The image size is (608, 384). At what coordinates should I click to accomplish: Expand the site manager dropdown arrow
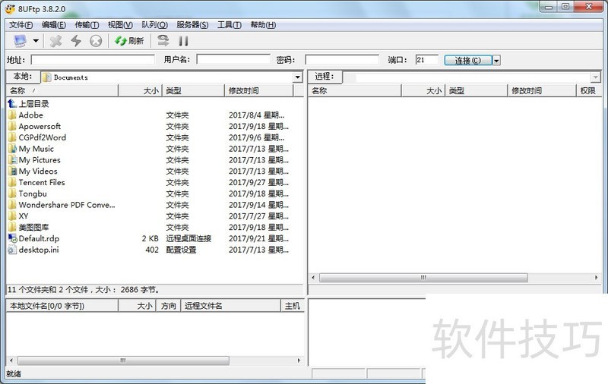tap(36, 41)
